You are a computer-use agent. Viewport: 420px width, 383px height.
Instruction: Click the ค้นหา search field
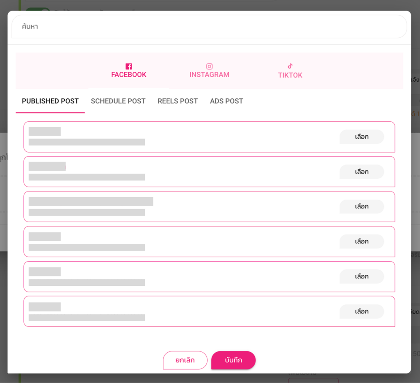click(x=209, y=27)
